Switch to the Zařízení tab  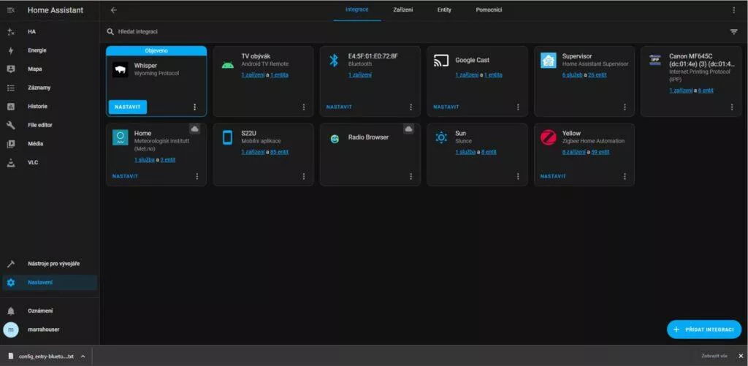(403, 10)
